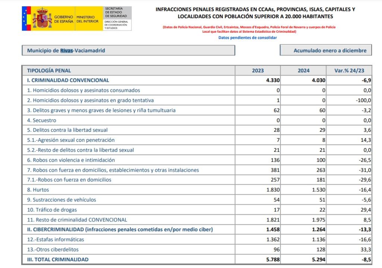
Task: Select the '4. Secuestro' row label
Action: click(42, 120)
